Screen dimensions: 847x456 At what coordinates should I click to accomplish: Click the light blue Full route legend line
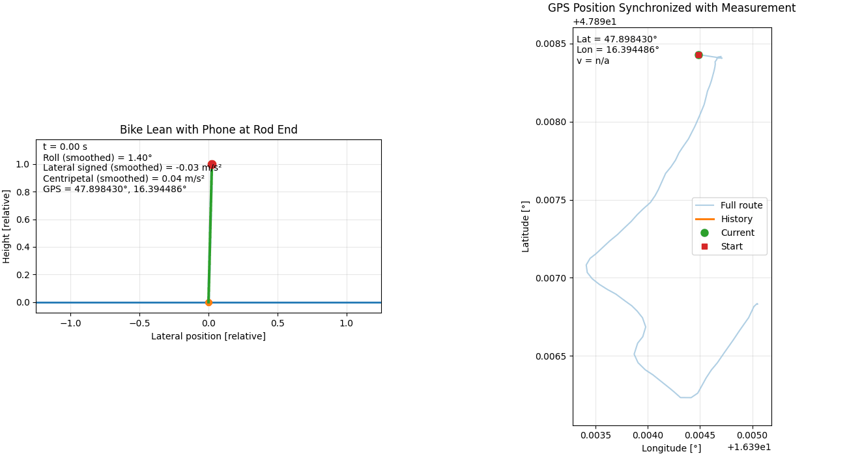tap(704, 205)
